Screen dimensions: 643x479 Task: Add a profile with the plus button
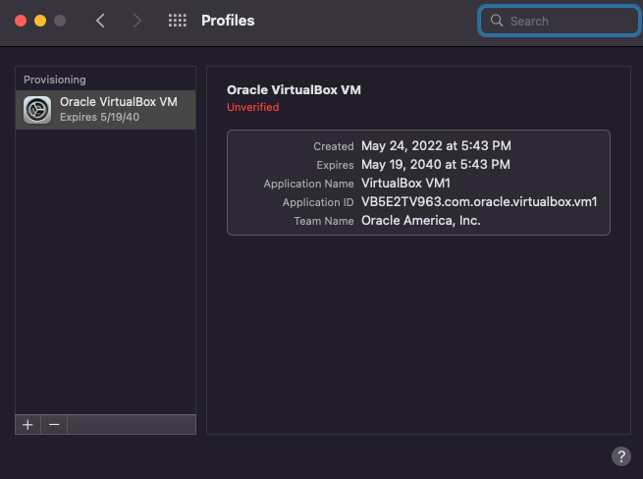click(x=27, y=424)
